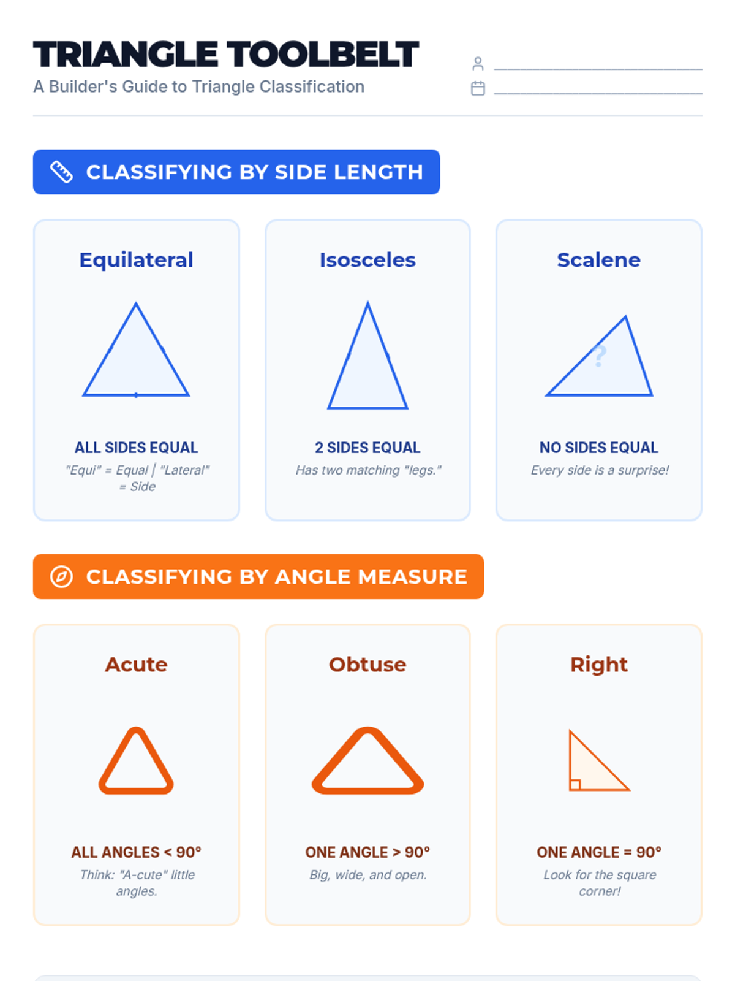Click the calendar icon beside date line

tap(478, 88)
